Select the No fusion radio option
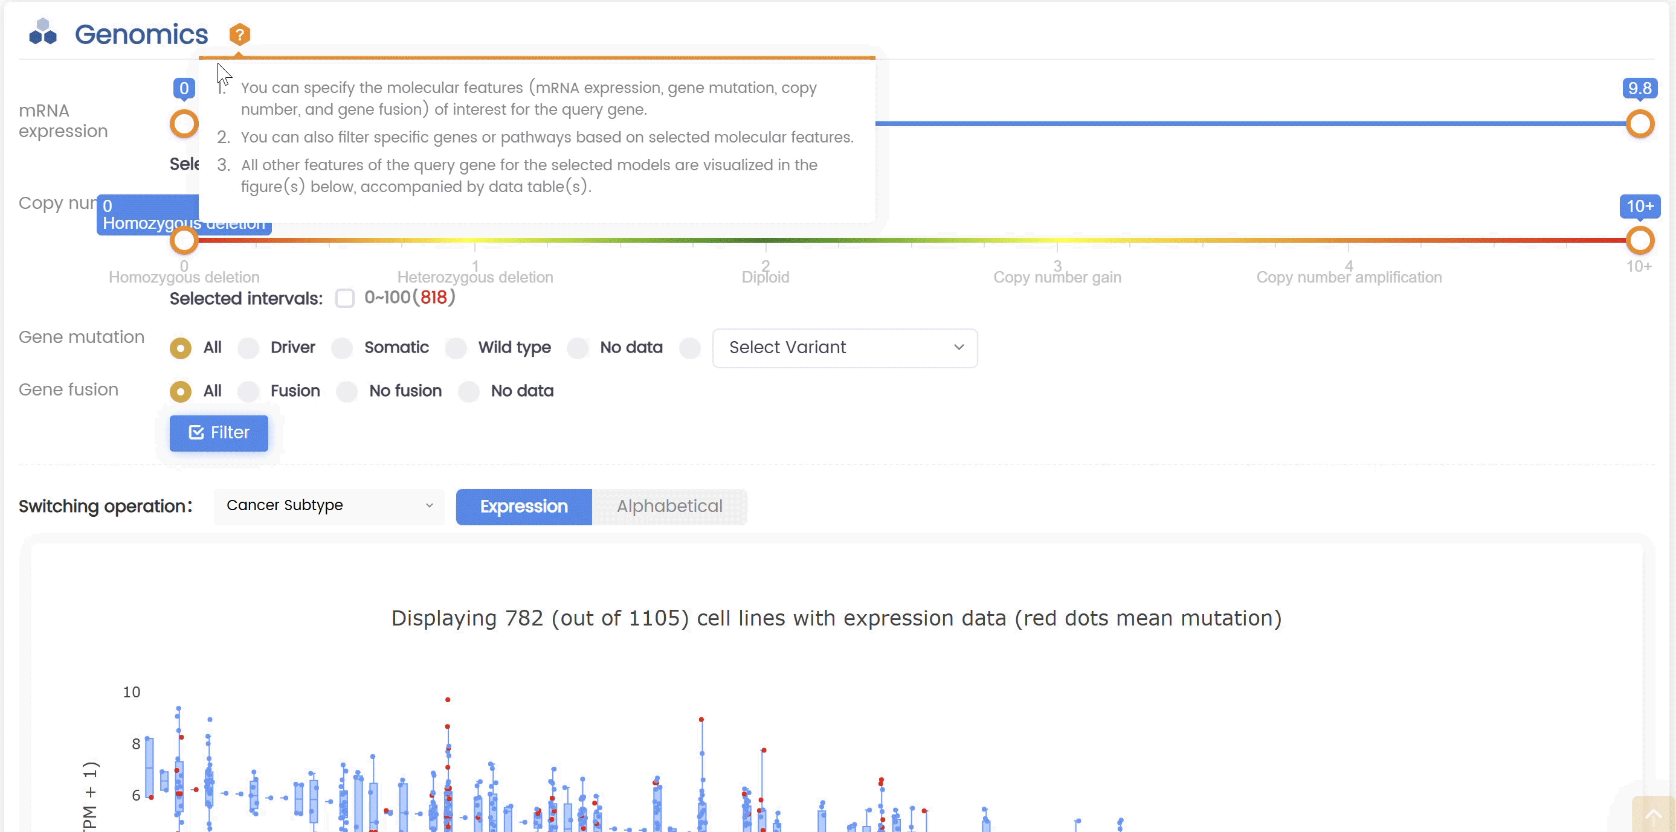 click(347, 392)
